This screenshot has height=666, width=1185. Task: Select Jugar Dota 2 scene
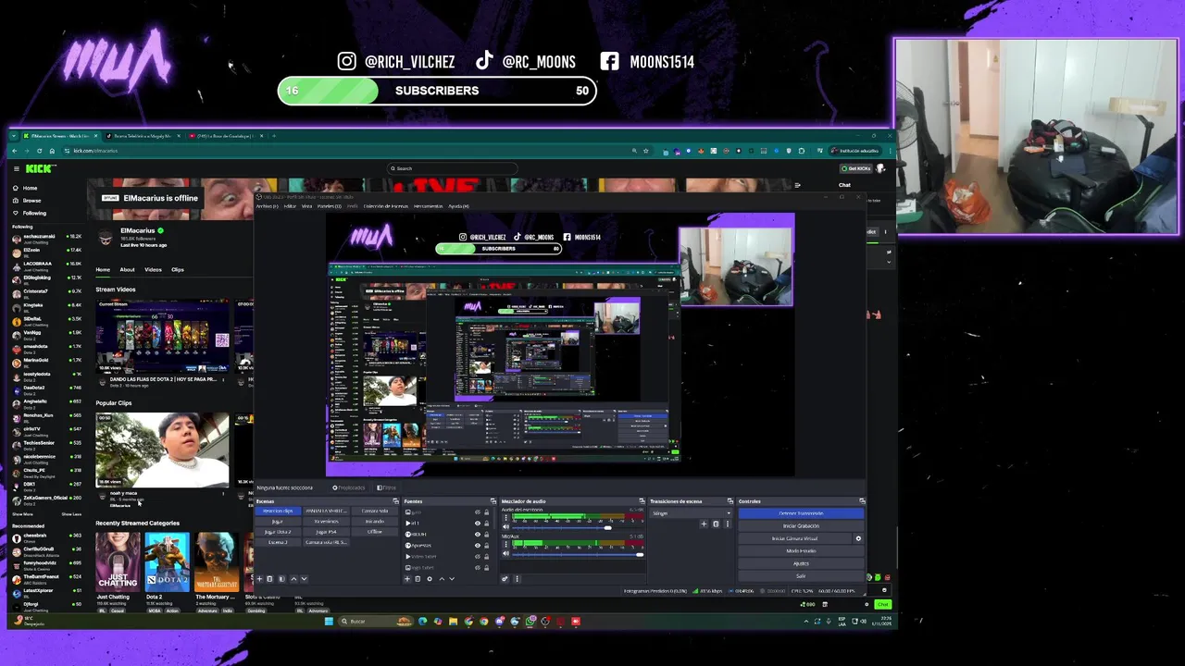click(278, 532)
